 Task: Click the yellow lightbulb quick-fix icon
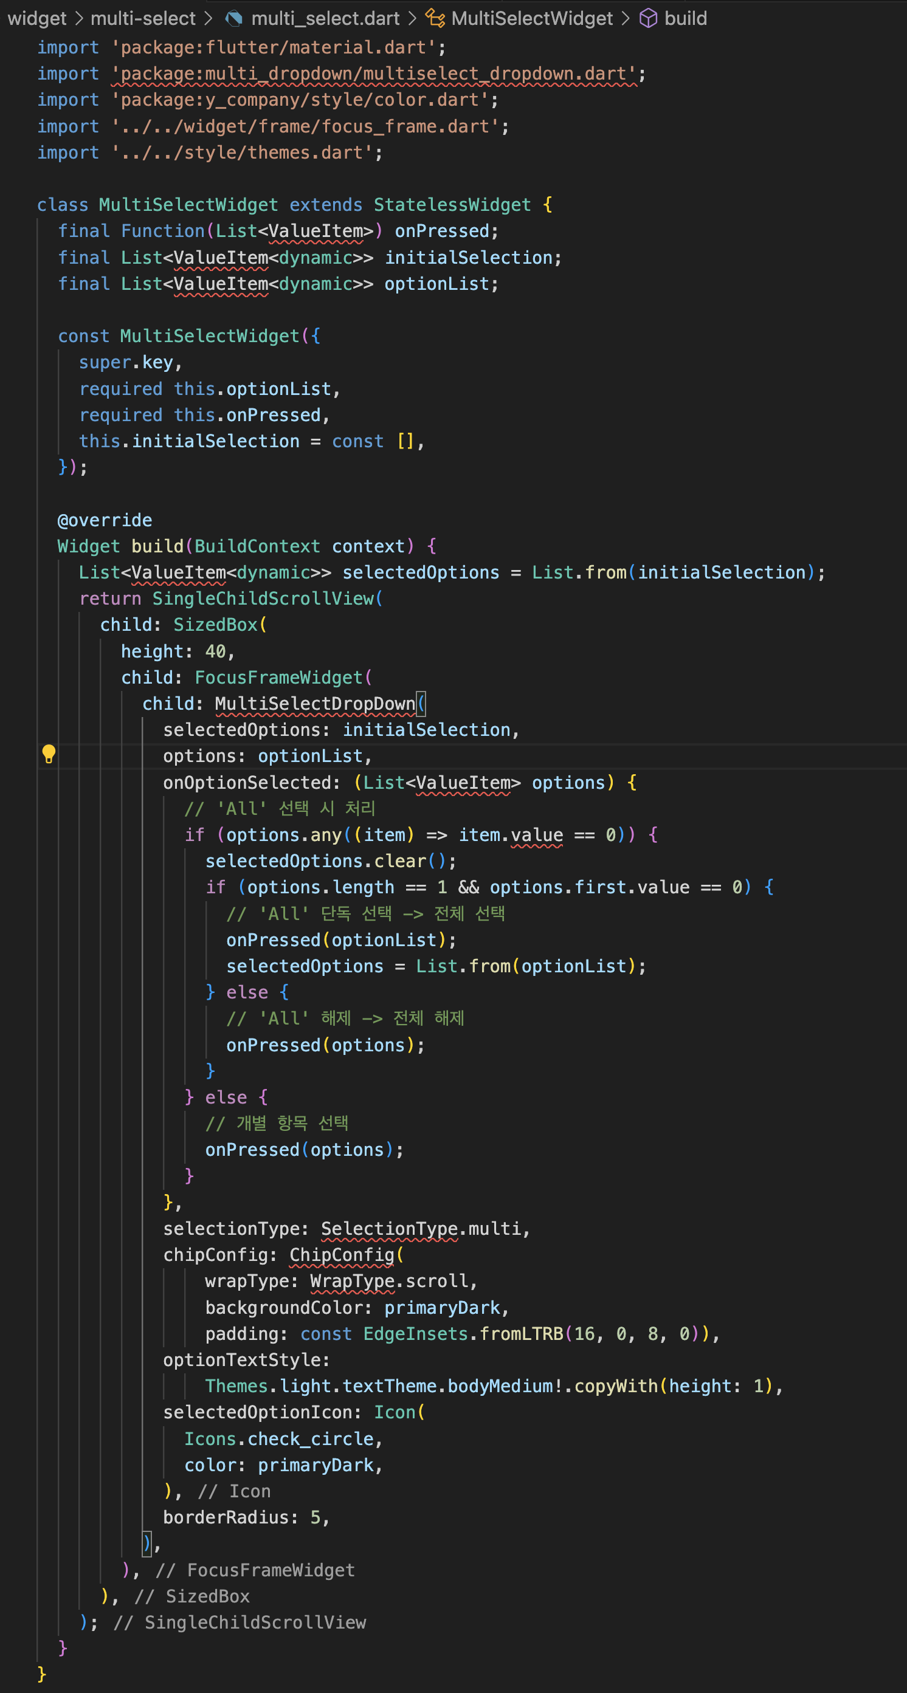tap(49, 754)
